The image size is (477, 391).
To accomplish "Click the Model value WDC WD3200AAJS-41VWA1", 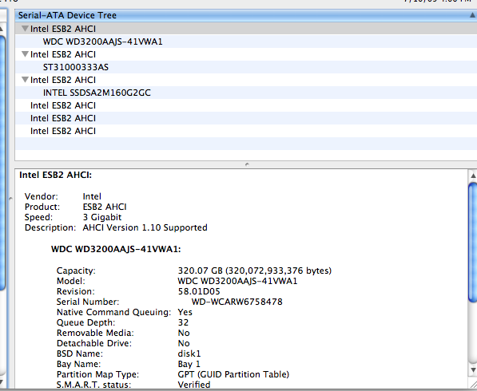I will [237, 281].
